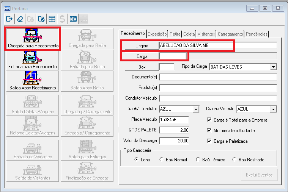The image size is (288, 192).
Task: Switch to the Retira tab
Action: click(175, 34)
